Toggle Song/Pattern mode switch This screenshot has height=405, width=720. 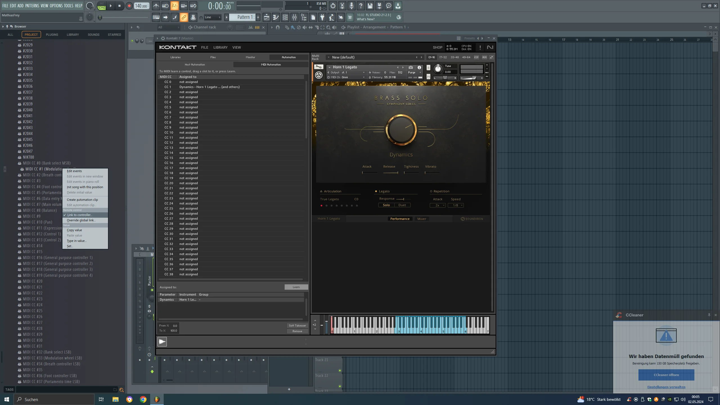pos(102,6)
